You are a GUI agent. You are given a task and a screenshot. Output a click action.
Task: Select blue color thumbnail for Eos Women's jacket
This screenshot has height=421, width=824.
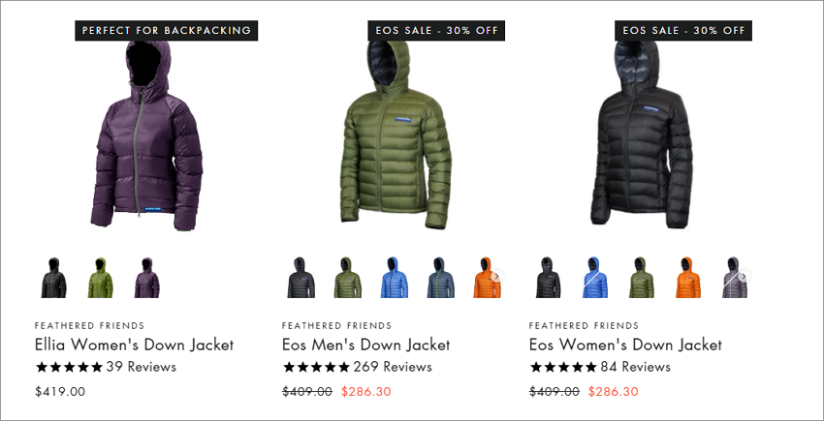coord(594,278)
